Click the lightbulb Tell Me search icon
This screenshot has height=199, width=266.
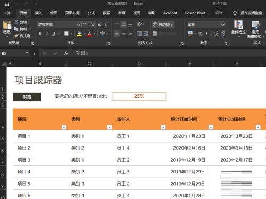(x=235, y=13)
